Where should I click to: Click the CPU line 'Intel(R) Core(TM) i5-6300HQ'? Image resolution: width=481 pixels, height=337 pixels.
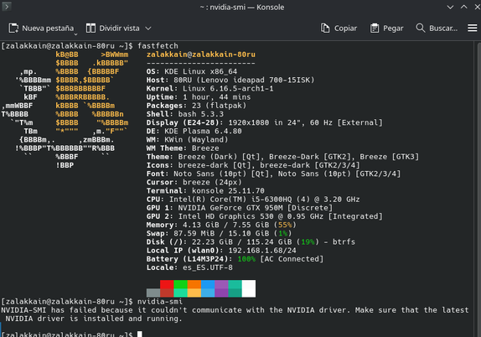point(253,200)
